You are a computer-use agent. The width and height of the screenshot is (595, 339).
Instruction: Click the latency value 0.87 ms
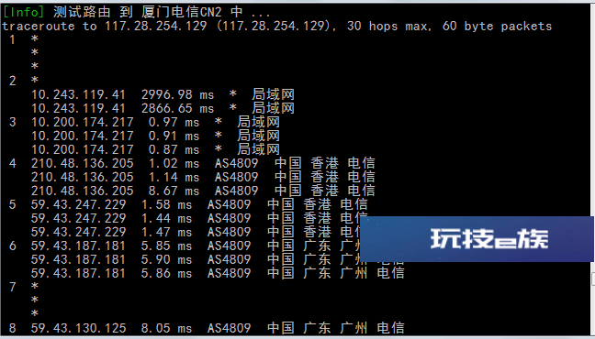tap(174, 149)
